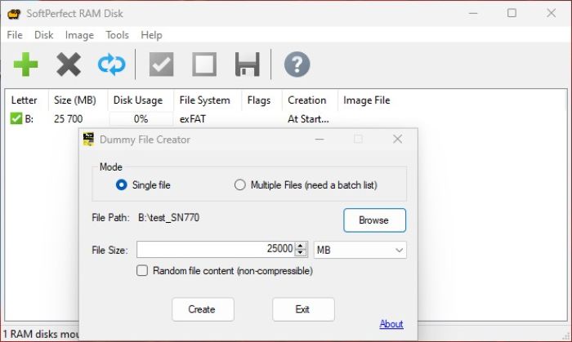Click the grey checkmark toolbar icon

(x=161, y=64)
